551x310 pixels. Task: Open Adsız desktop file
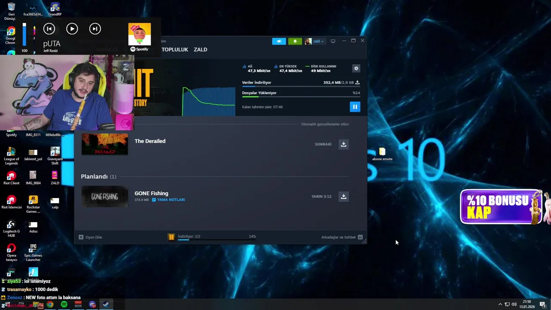click(33, 226)
